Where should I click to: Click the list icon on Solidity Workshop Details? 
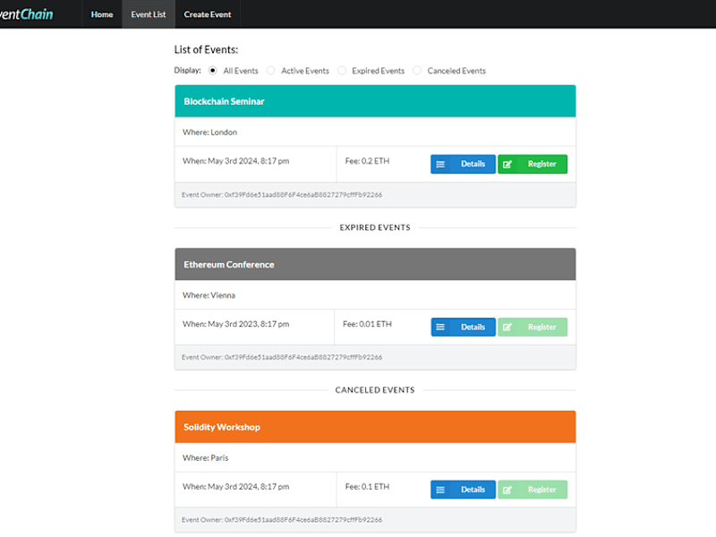[x=440, y=490]
